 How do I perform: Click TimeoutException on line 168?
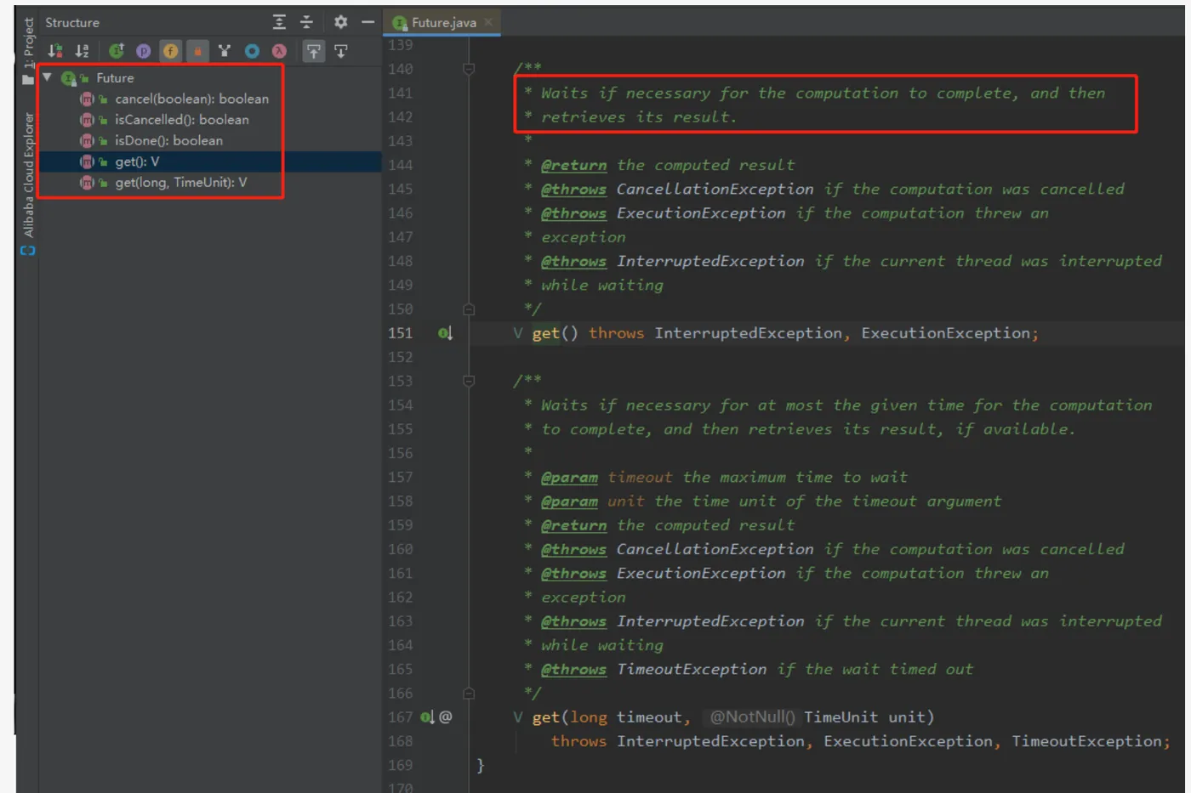[1086, 741]
